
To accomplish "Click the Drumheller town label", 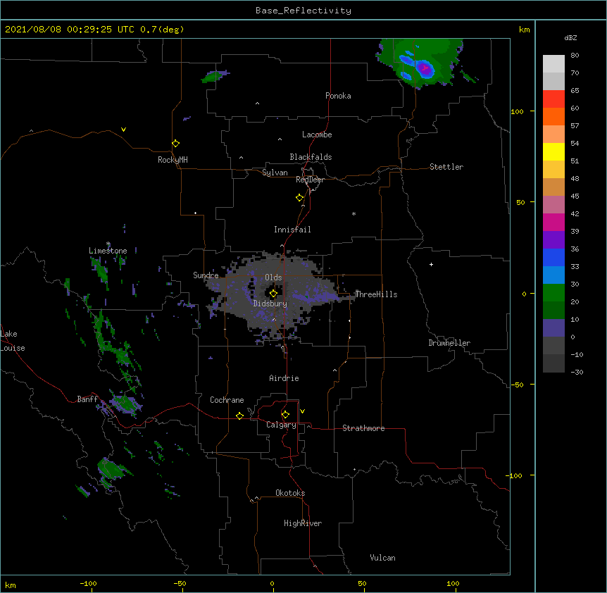I will coord(449,343).
